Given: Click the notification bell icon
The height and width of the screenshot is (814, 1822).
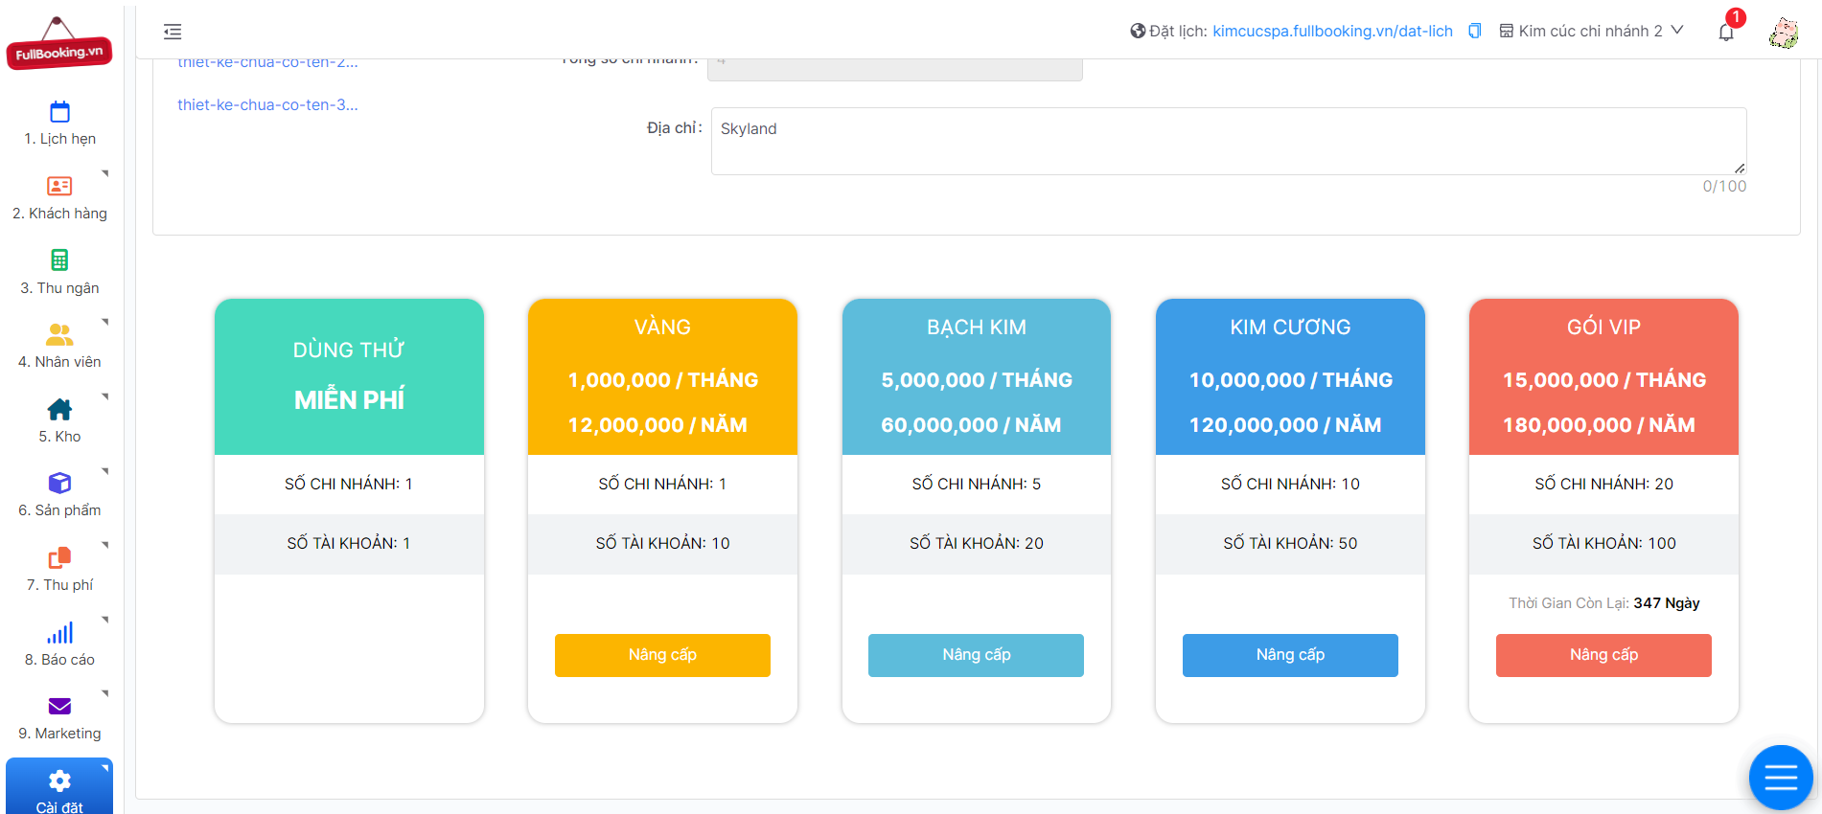Looking at the screenshot, I should click(x=1726, y=32).
